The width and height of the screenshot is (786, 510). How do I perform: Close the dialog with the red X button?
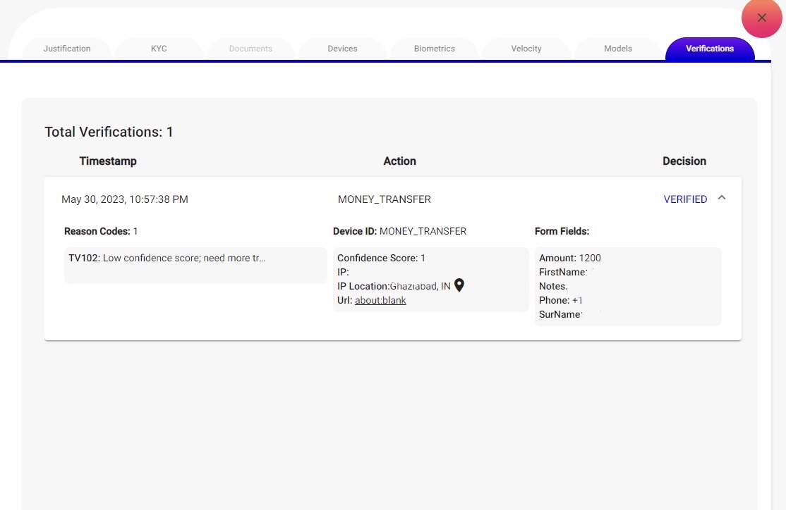click(x=761, y=18)
